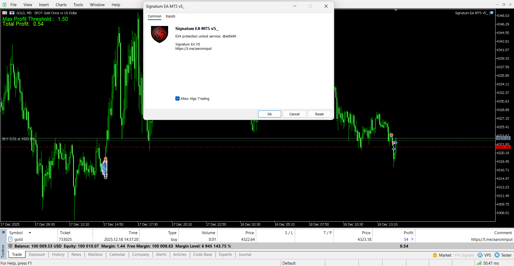Toggle the Symbol column sort arrow
514x266 pixels.
click(30, 233)
